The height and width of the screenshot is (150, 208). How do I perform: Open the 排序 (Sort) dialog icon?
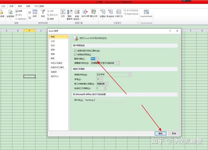tap(35, 12)
